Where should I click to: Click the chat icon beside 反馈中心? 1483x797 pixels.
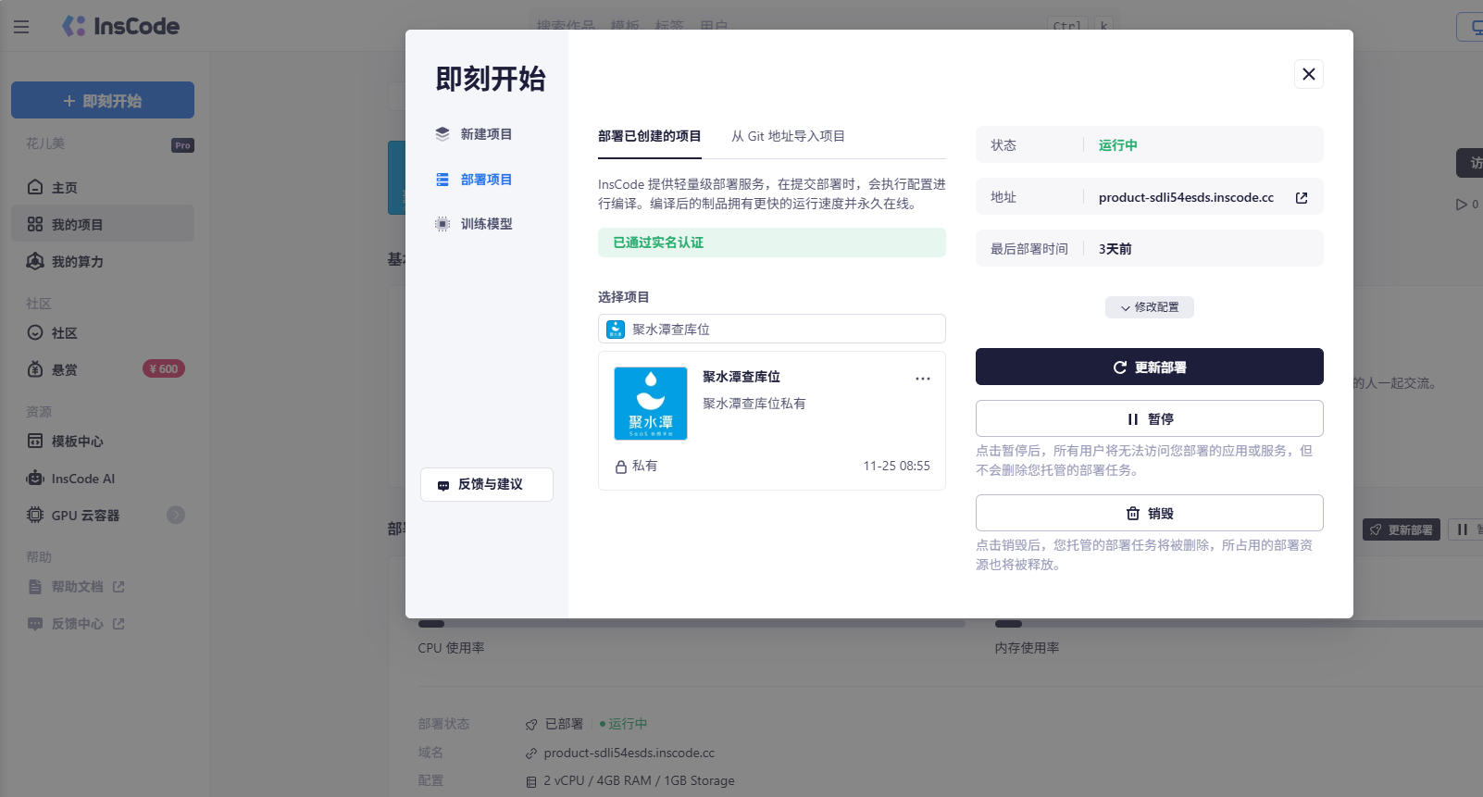tap(35, 623)
